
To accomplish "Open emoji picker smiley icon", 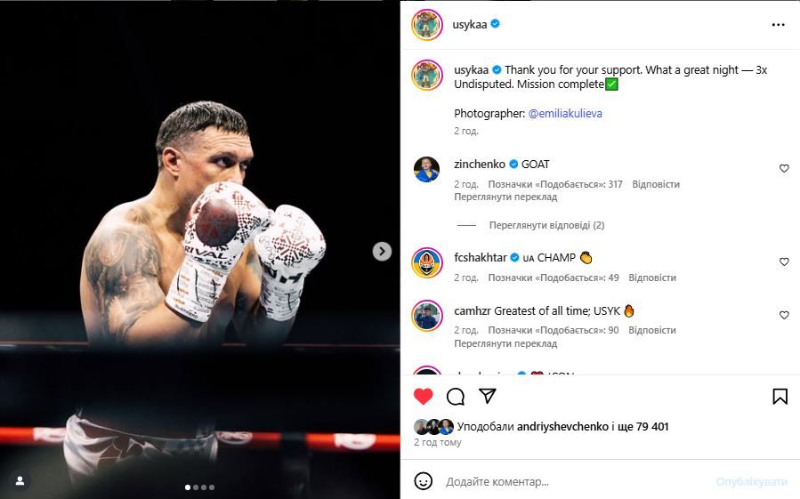I will click(423, 481).
